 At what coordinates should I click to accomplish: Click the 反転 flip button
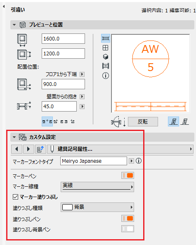(143, 121)
